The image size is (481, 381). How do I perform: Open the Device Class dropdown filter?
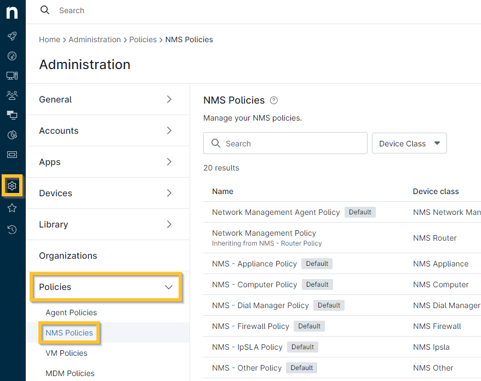click(409, 144)
